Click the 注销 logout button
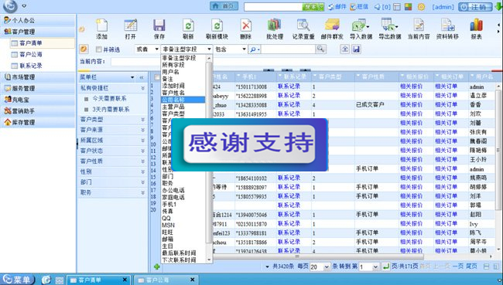This screenshot has height=285, width=503. point(475,7)
